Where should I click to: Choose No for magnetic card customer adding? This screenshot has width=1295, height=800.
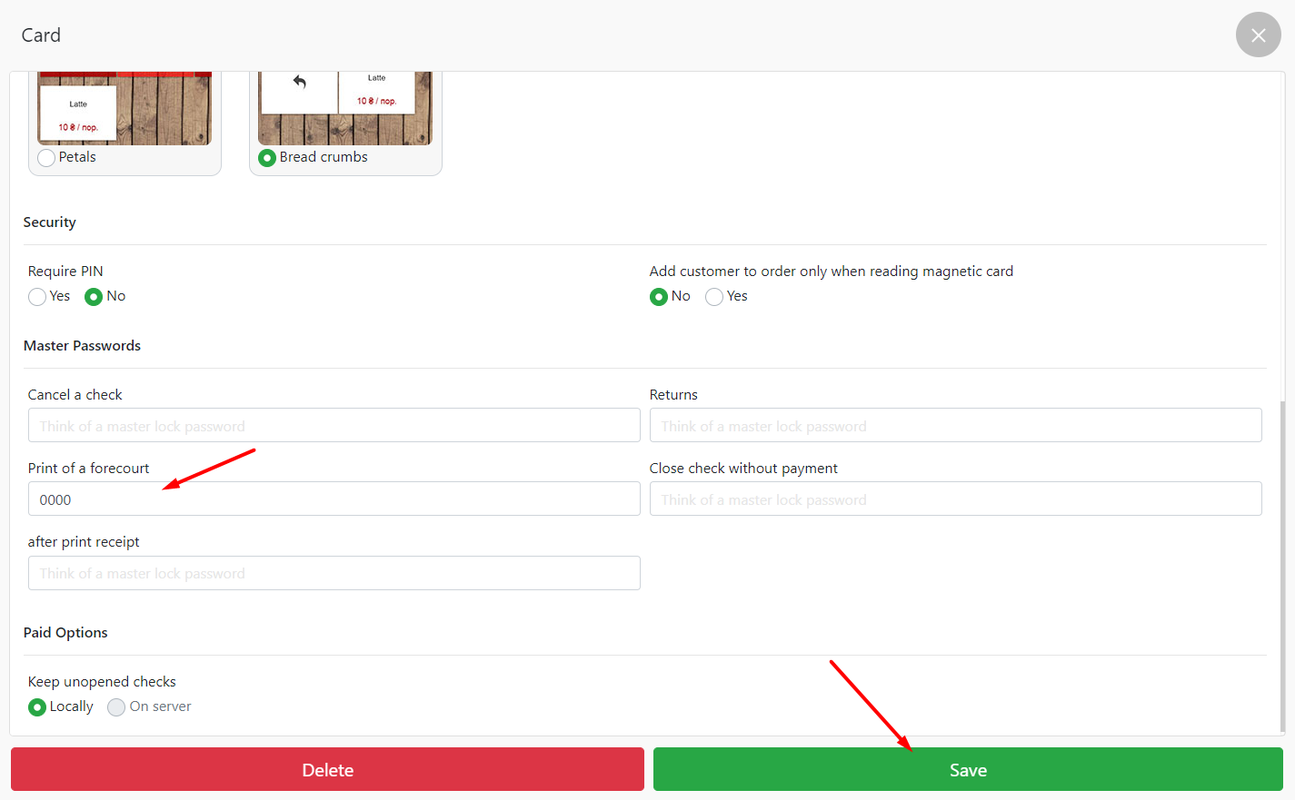(x=659, y=297)
